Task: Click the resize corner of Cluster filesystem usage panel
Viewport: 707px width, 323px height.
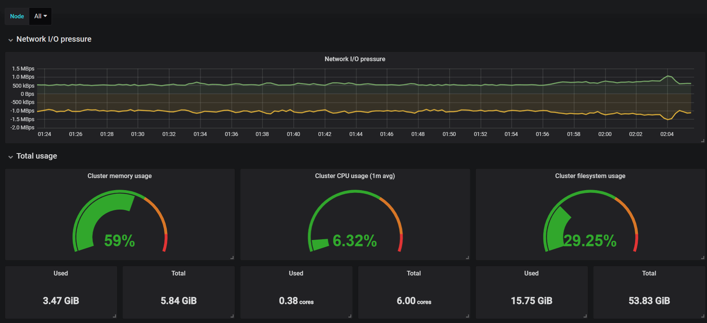Action: [x=702, y=258]
